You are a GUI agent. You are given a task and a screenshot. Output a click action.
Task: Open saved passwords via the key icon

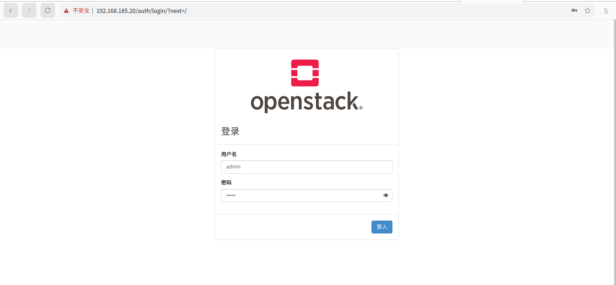[574, 11]
